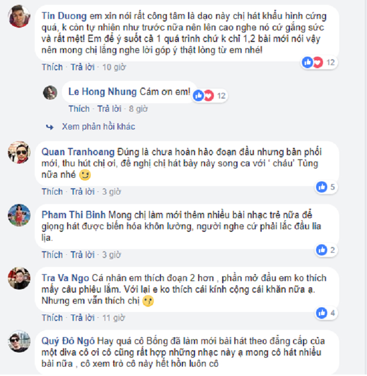Click 'Thích' under Quan Tranhoang's comment
Screen dimensions: 367x376
tap(52, 191)
